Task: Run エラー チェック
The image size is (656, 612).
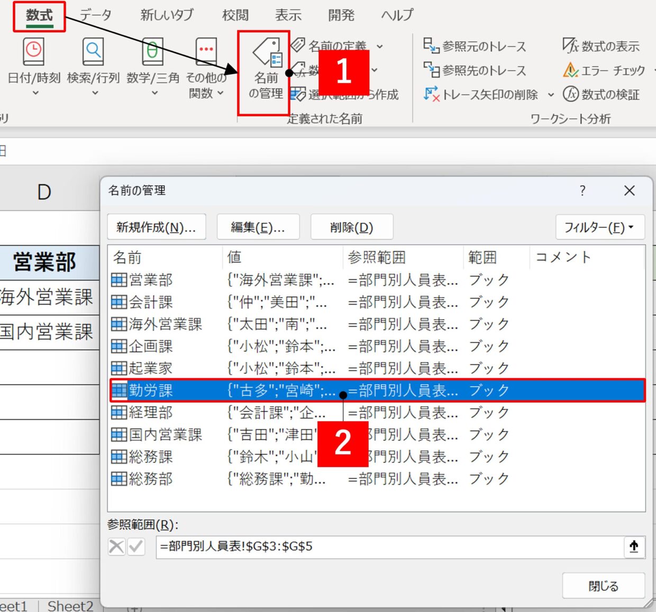Action: point(604,70)
